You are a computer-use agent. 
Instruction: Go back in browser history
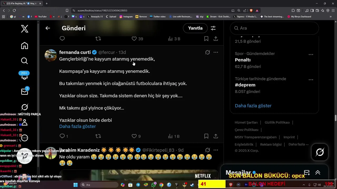[4, 10]
